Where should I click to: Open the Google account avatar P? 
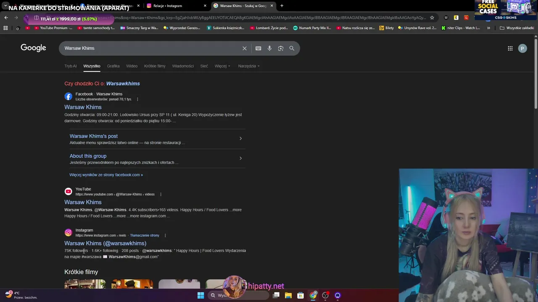[x=522, y=48]
